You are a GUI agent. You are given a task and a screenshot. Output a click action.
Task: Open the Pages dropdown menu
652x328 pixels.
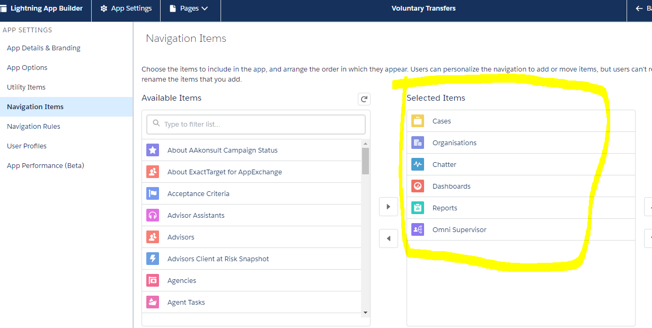tap(190, 8)
